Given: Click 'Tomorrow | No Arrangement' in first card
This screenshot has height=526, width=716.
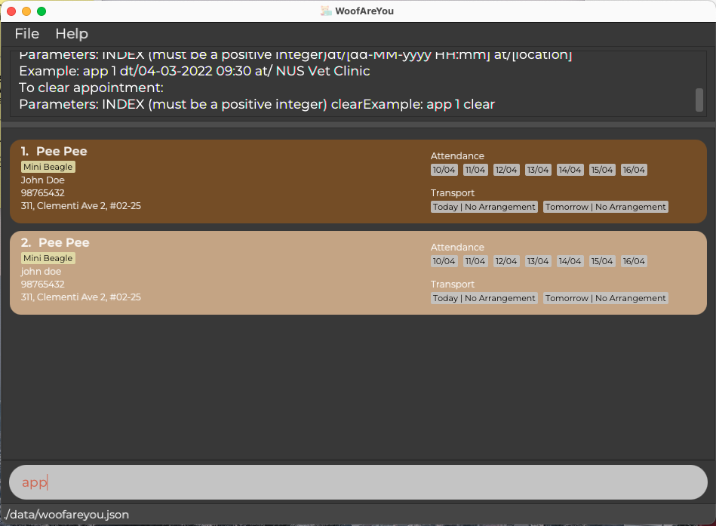Looking at the screenshot, I should (606, 207).
